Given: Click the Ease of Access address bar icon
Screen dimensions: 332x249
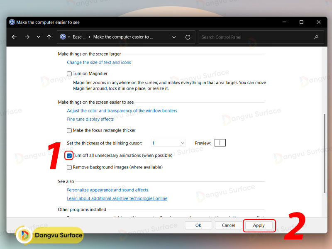Looking at the screenshot, I should tap(63, 37).
